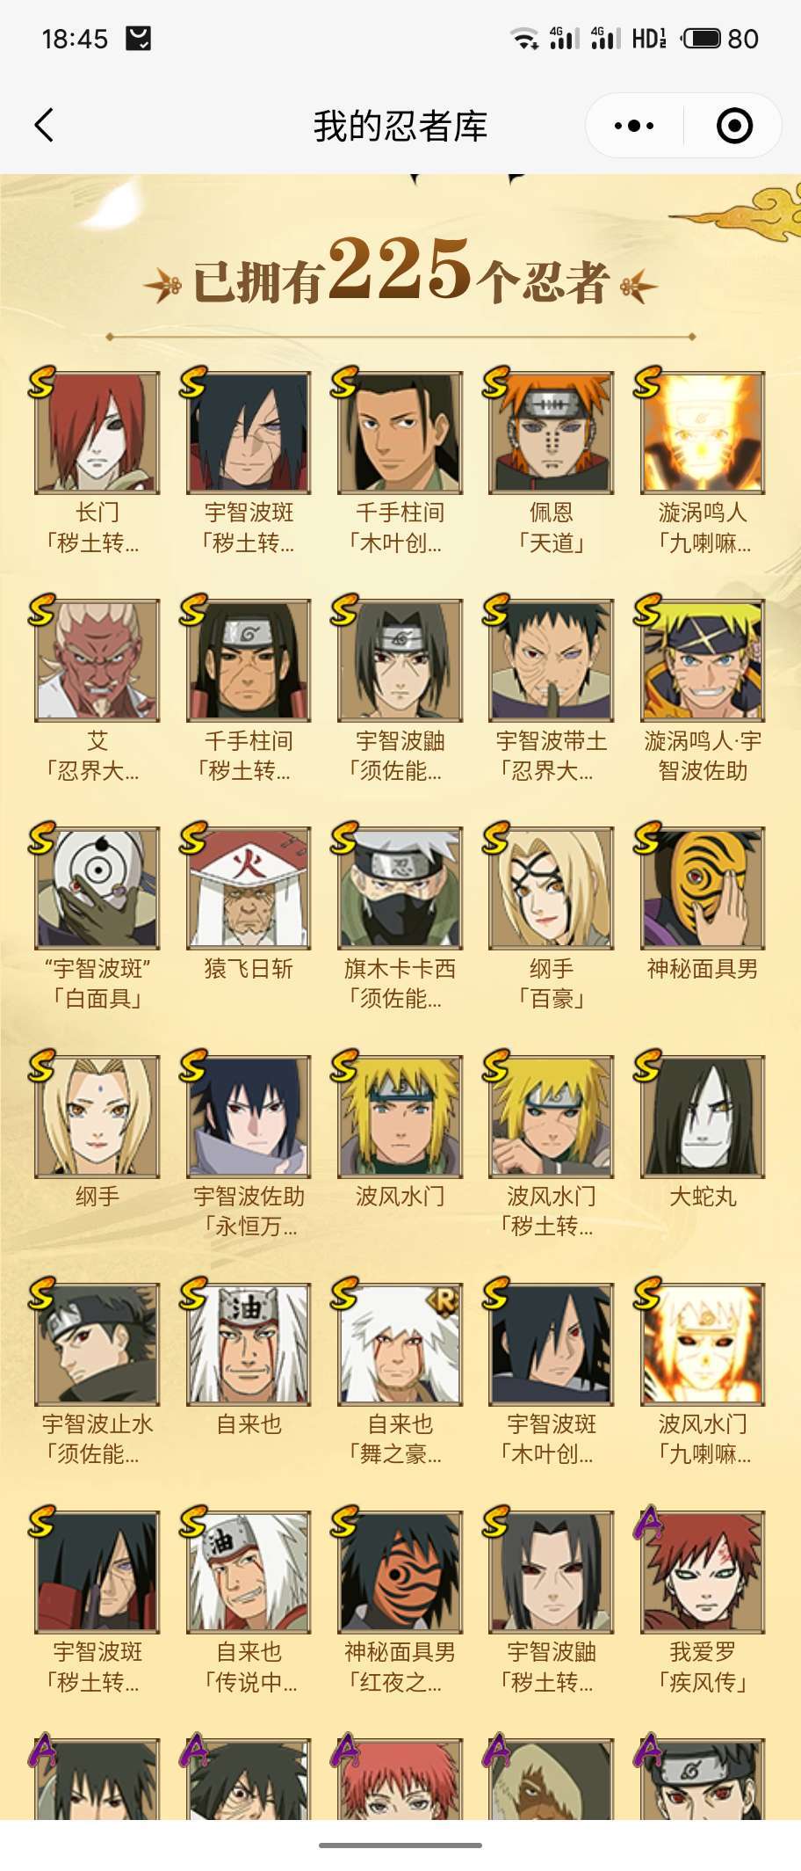Tap the mini program close target icon

pyautogui.click(x=734, y=126)
